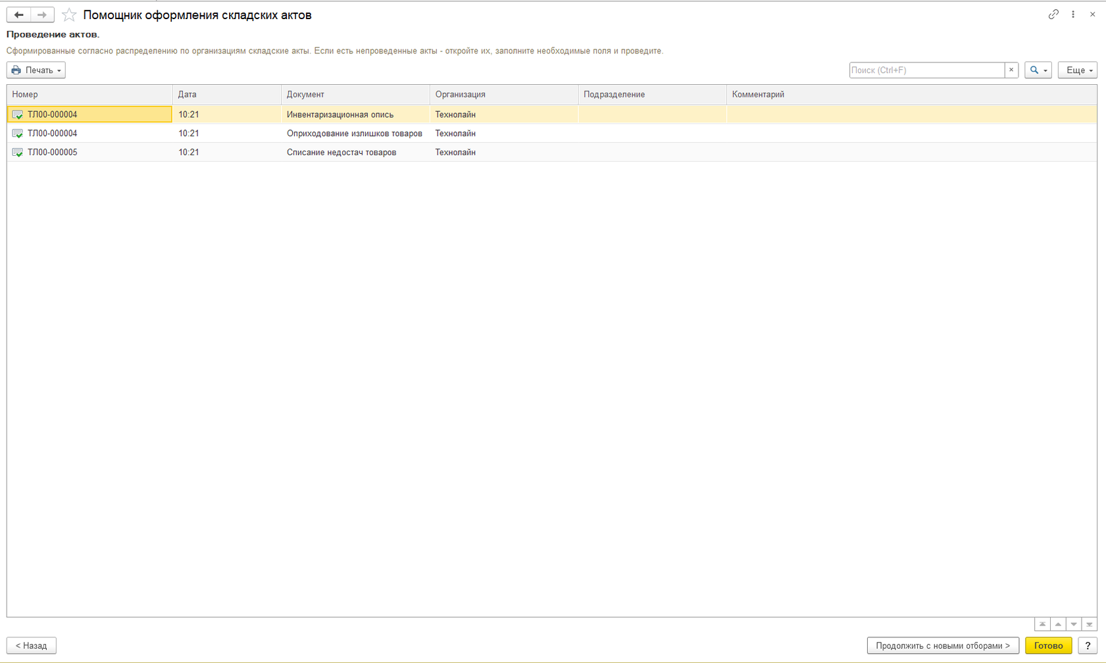Jump to last row using bottom arrow
Image resolution: width=1106 pixels, height=663 pixels.
click(x=1090, y=624)
